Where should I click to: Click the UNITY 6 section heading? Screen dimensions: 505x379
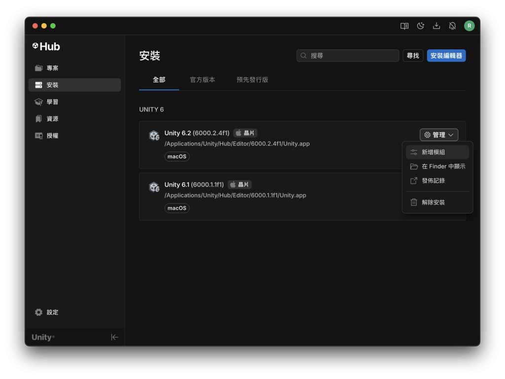click(x=151, y=110)
